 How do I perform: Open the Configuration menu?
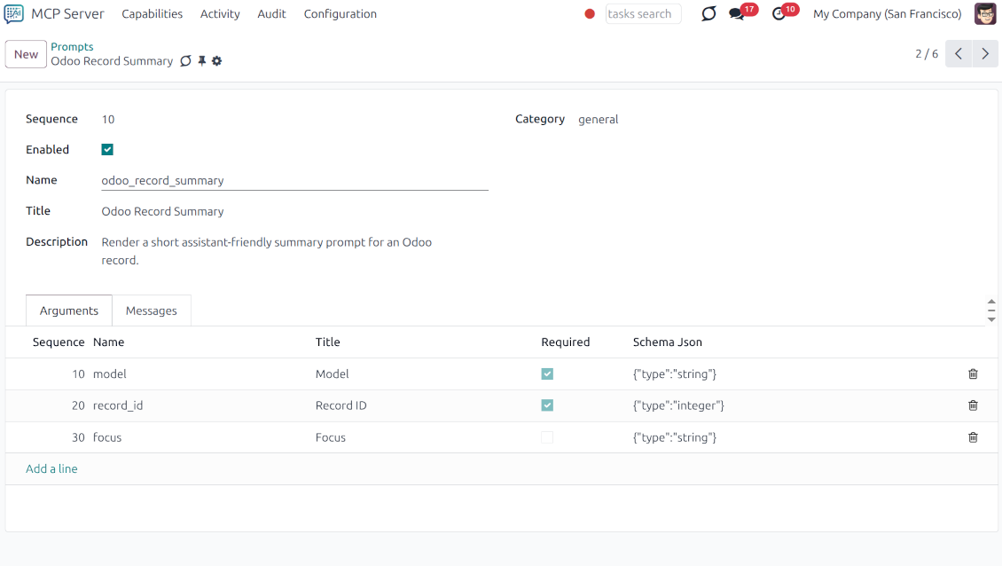pyautogui.click(x=341, y=13)
